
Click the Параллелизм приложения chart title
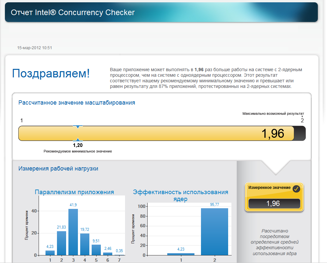tap(74, 192)
